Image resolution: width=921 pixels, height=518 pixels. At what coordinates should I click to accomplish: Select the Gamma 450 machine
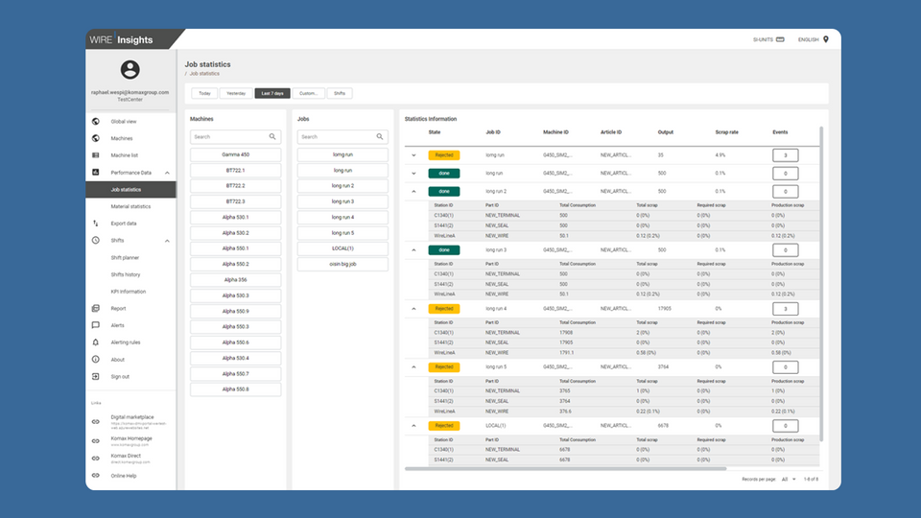tap(236, 154)
